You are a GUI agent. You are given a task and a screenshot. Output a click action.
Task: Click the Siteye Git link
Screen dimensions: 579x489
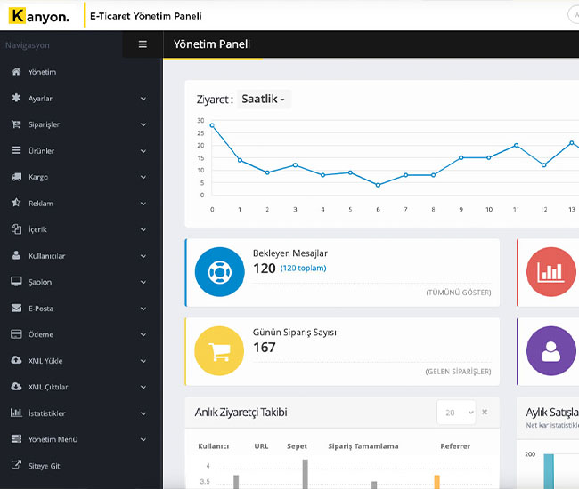tap(44, 466)
